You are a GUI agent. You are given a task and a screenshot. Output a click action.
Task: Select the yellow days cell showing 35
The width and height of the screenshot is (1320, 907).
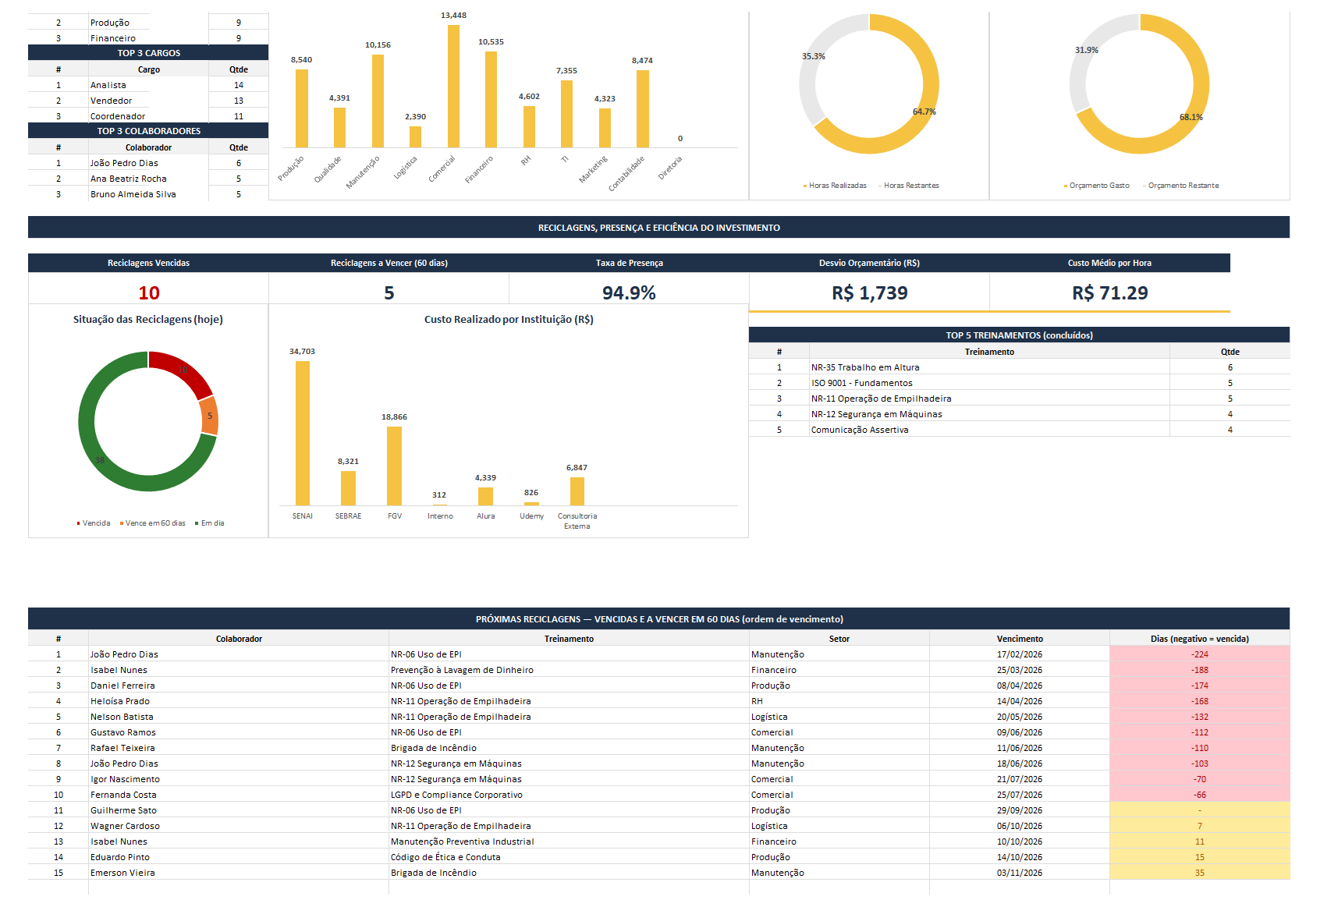coord(1200,873)
